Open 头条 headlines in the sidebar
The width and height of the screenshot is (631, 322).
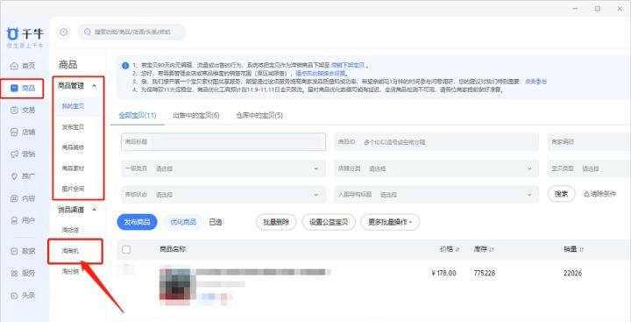coord(23,296)
